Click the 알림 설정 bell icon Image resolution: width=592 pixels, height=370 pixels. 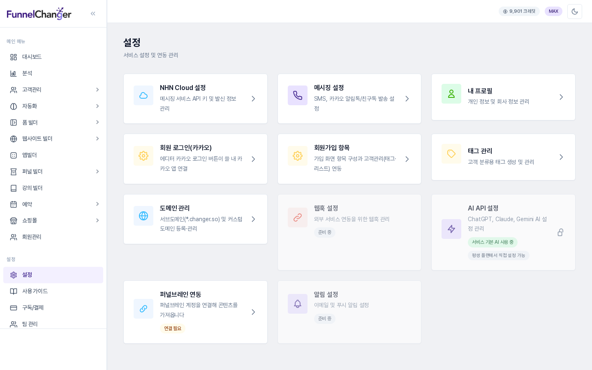click(298, 304)
